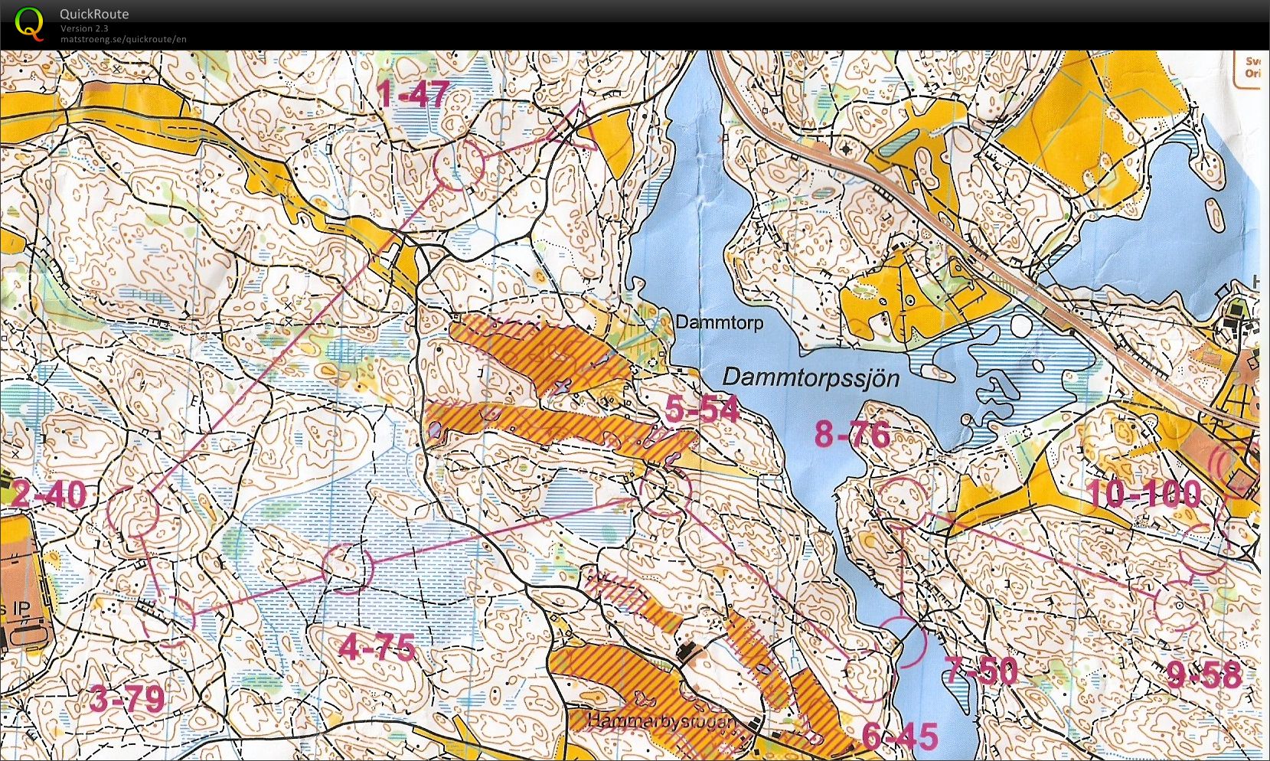Screen dimensions: 1270x761
Task: Click control label 6-45
Action: [899, 737]
